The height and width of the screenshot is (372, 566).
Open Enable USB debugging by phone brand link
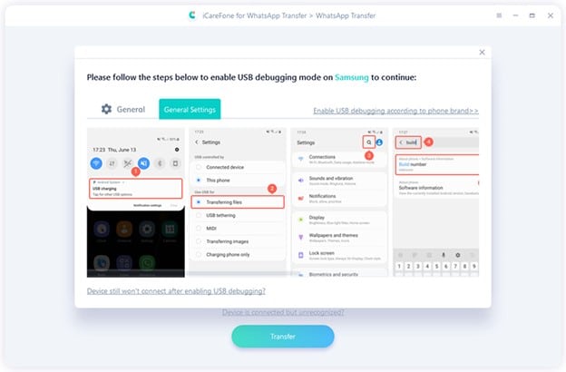click(395, 111)
